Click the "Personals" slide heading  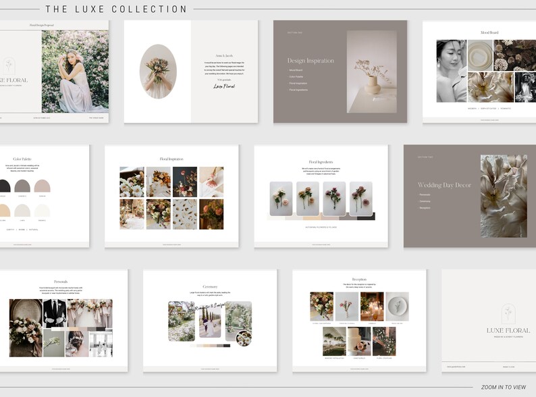[61, 282]
